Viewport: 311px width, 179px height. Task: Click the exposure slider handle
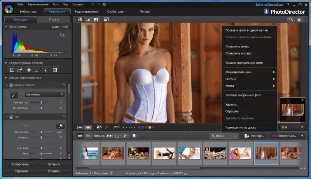click(42, 132)
